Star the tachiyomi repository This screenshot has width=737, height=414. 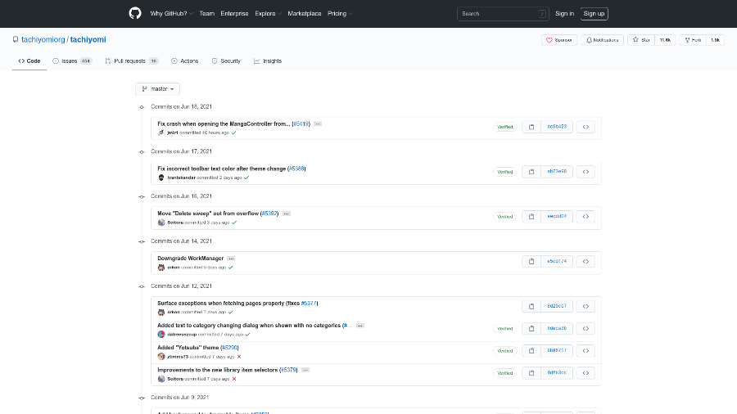[x=641, y=39]
